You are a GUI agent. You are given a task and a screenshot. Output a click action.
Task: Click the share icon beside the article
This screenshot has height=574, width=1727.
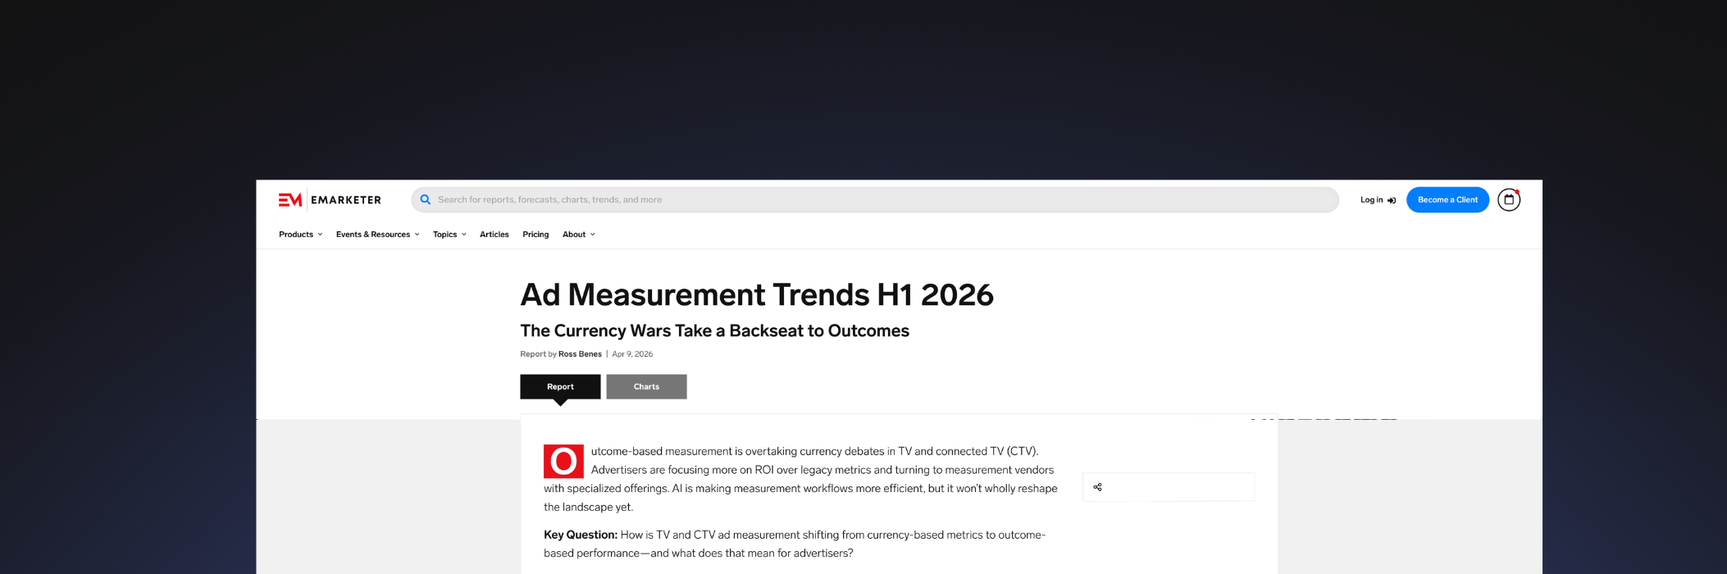(1097, 487)
